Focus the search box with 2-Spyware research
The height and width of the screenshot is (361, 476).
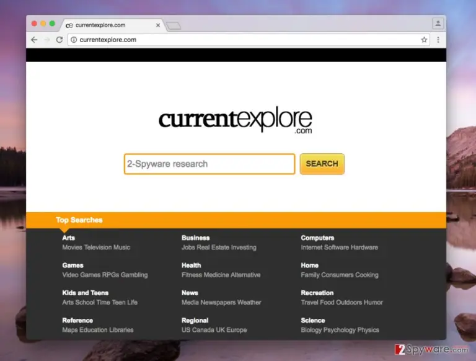[209, 164]
